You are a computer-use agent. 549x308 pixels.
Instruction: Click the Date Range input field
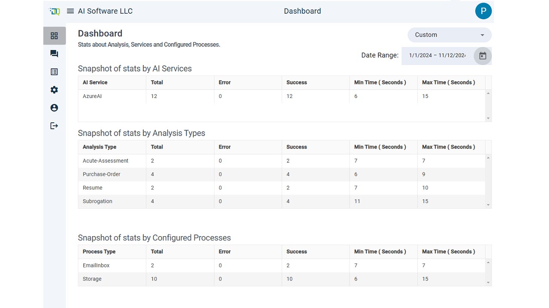pos(437,56)
